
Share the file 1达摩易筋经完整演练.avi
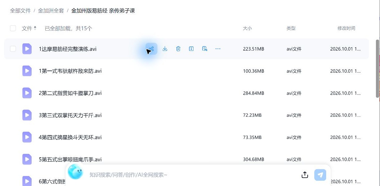pos(151,49)
